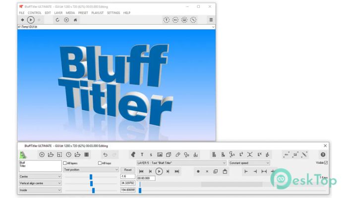Click the copy key icon next to X

point(216,171)
